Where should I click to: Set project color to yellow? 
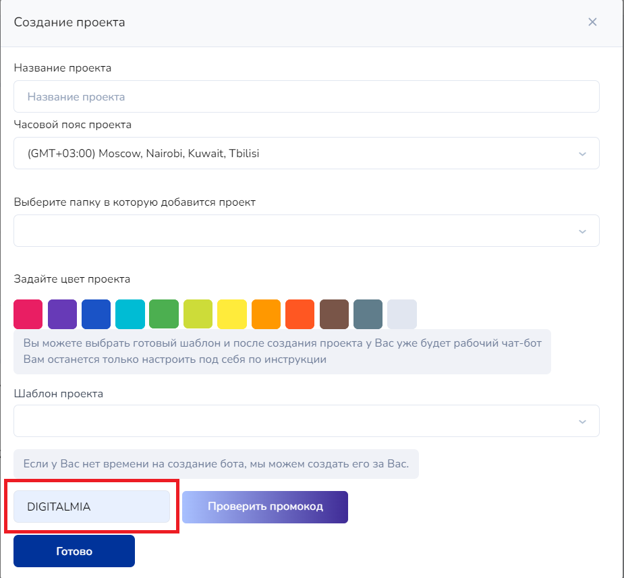coord(232,314)
